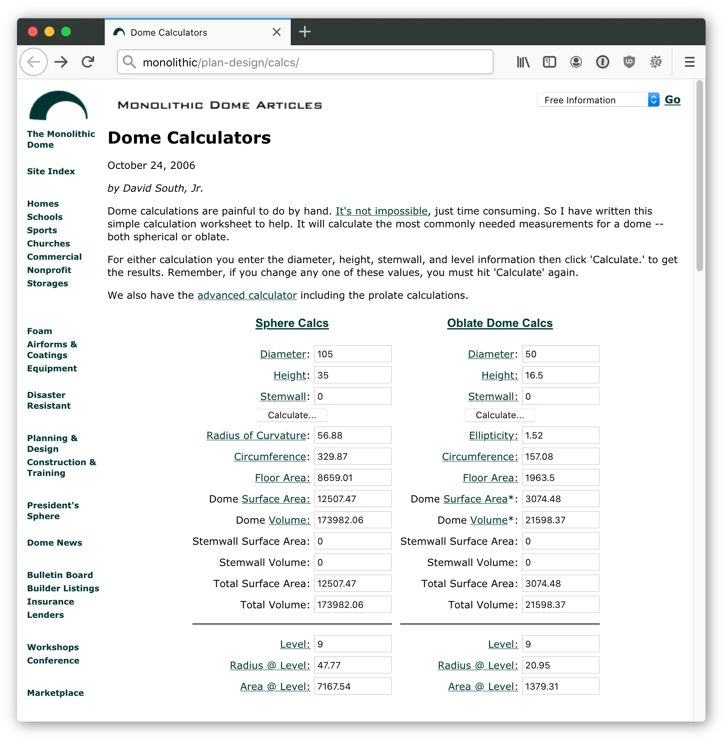This screenshot has height=739, width=723.
Task: Click the gear-shaped extension icon in toolbar
Action: click(x=656, y=62)
